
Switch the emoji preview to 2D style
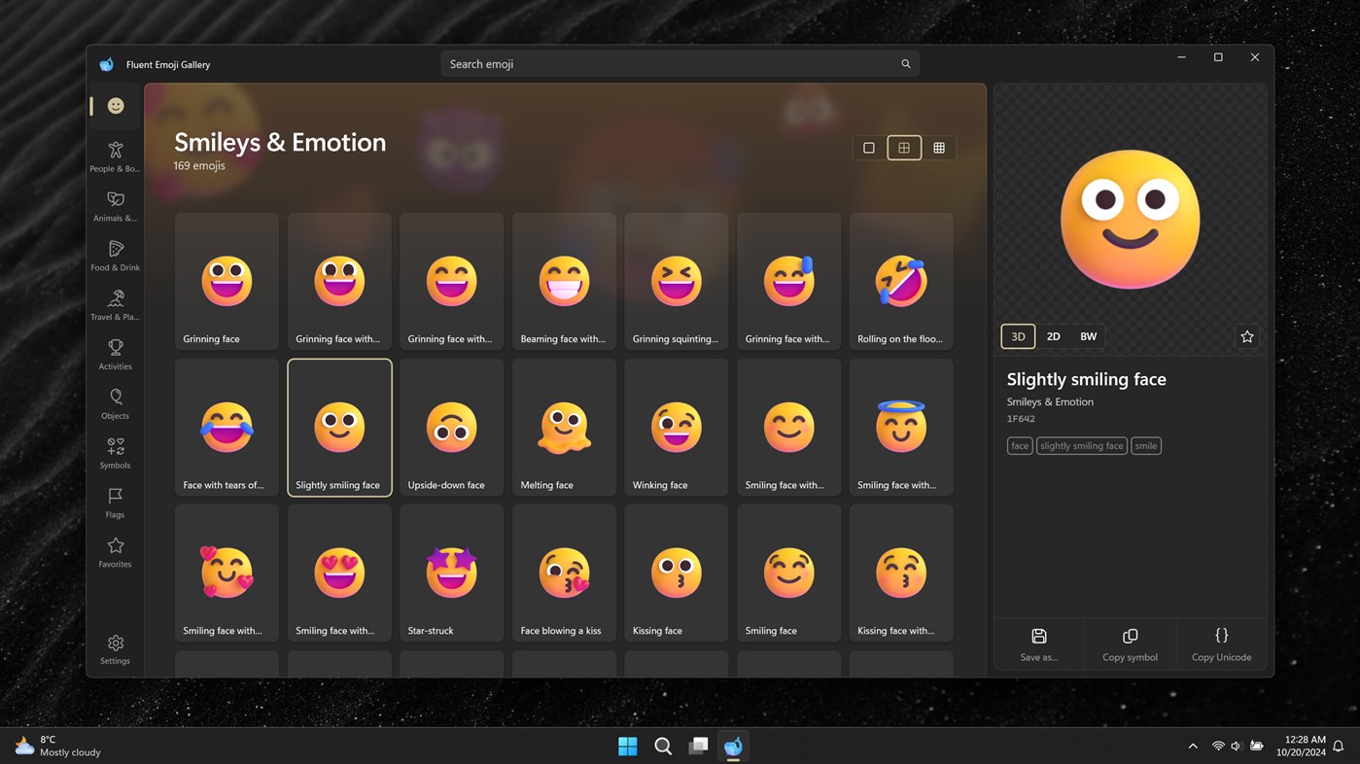1053,336
